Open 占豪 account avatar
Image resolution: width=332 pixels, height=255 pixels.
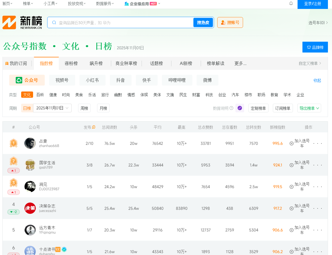pos(30,143)
